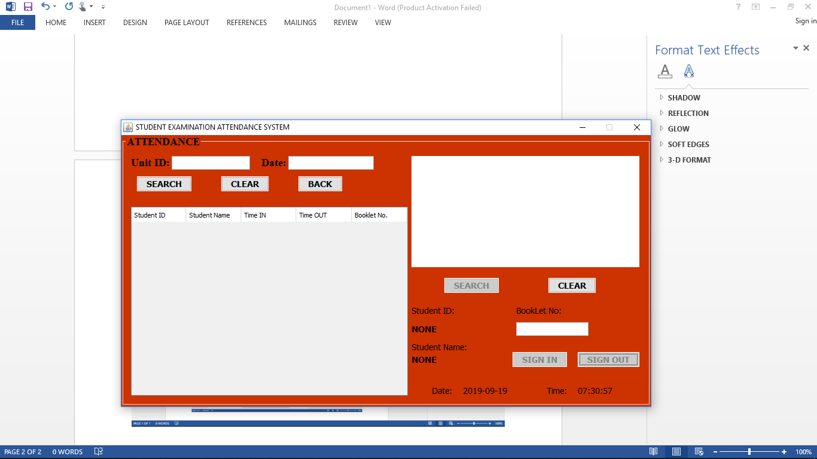Select Text Fill options icon in Format Text Effects

(665, 71)
